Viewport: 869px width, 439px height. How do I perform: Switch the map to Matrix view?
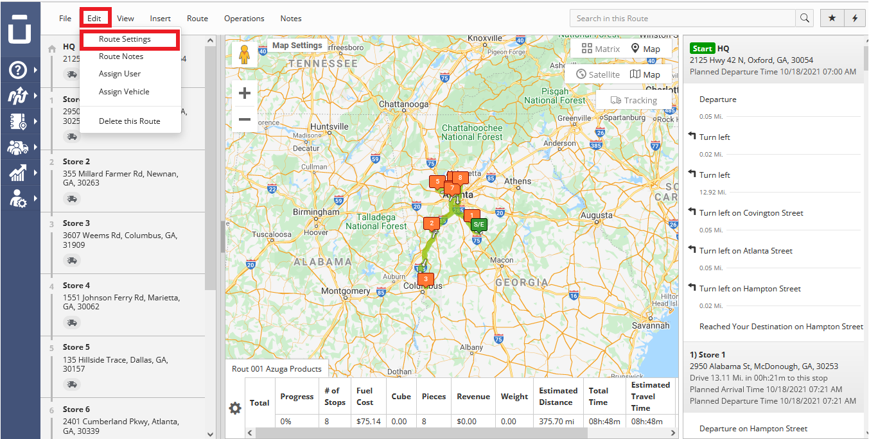tap(601, 49)
